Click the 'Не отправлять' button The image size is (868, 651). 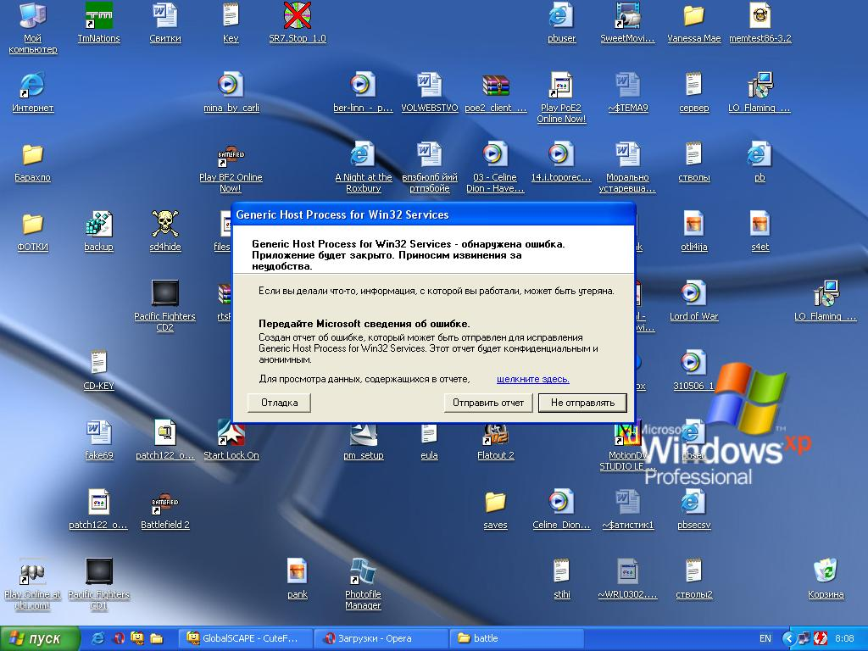click(x=582, y=403)
